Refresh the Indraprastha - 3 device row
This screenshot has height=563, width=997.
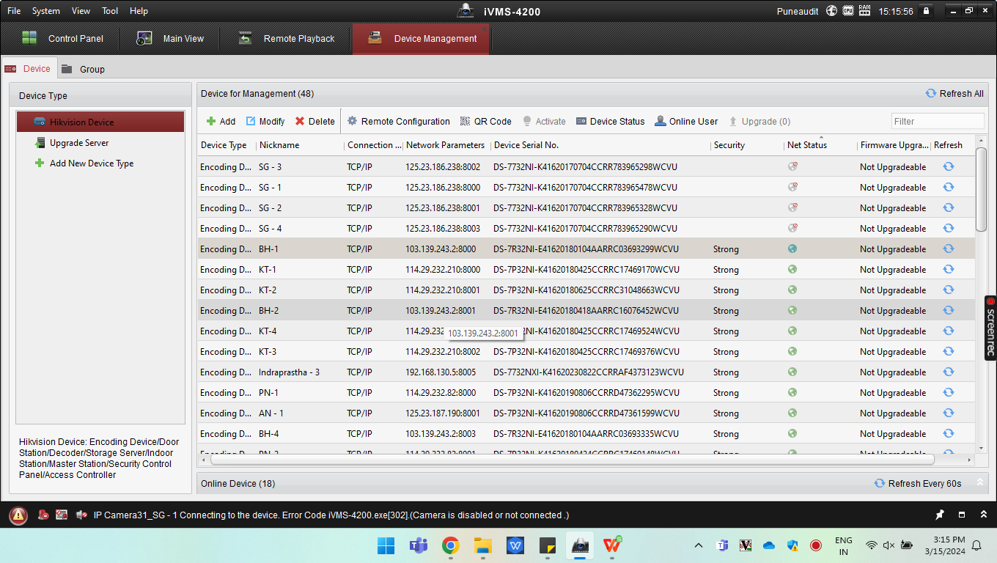coord(948,372)
